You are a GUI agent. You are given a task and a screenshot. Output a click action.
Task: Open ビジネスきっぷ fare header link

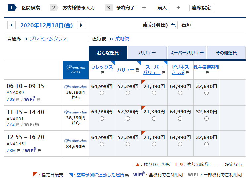pos(180,70)
